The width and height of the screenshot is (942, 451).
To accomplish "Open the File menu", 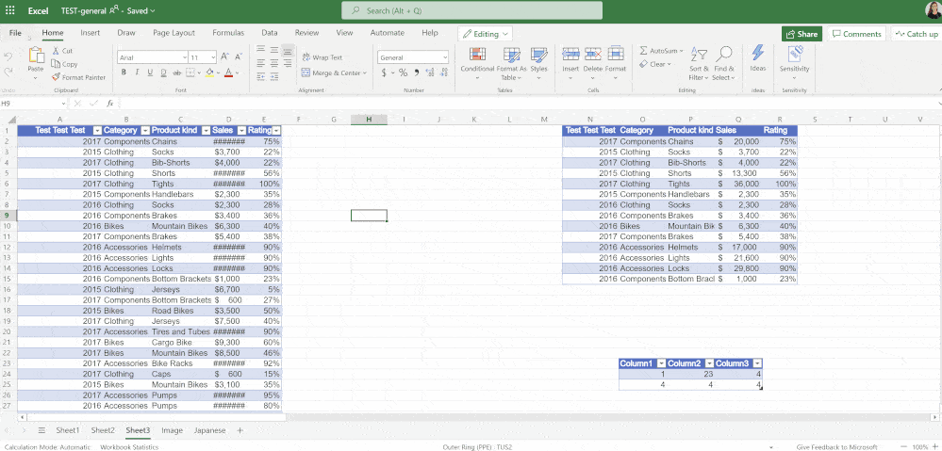I will tap(15, 33).
